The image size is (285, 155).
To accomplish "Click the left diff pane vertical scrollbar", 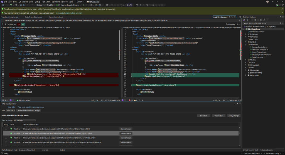I will click(x=120, y=45).
